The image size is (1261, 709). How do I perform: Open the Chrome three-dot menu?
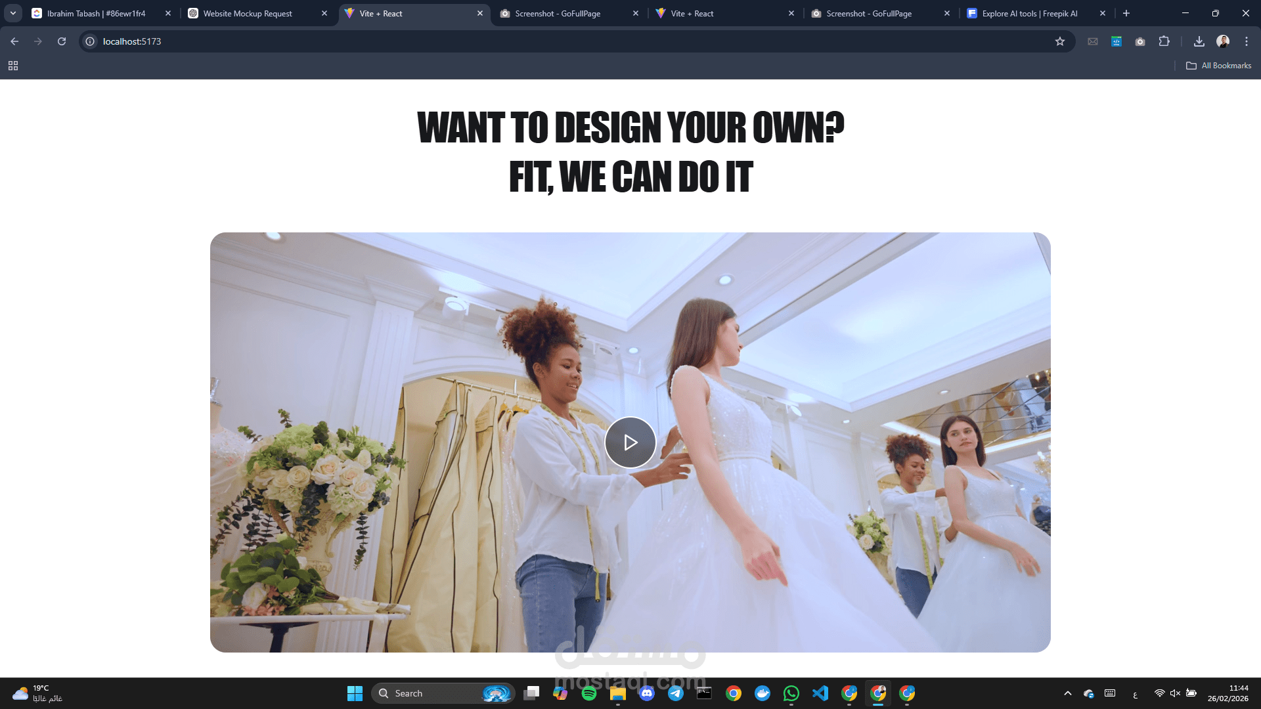[x=1246, y=41]
